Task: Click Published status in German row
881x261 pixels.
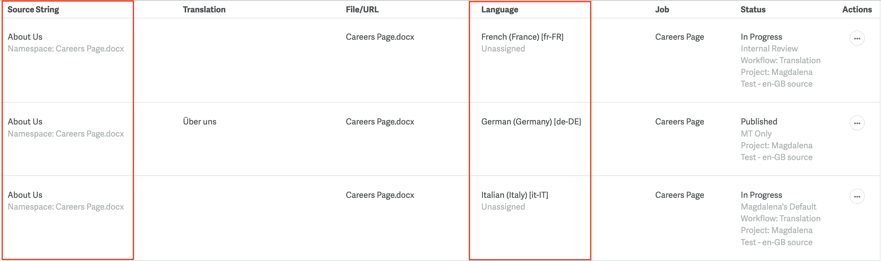Action: point(759,122)
